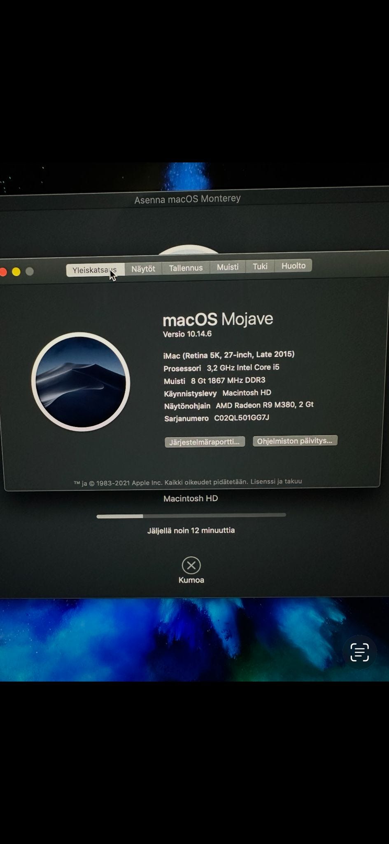Click the AMD Radeon R9 M380, 2 Gt value

point(265,405)
